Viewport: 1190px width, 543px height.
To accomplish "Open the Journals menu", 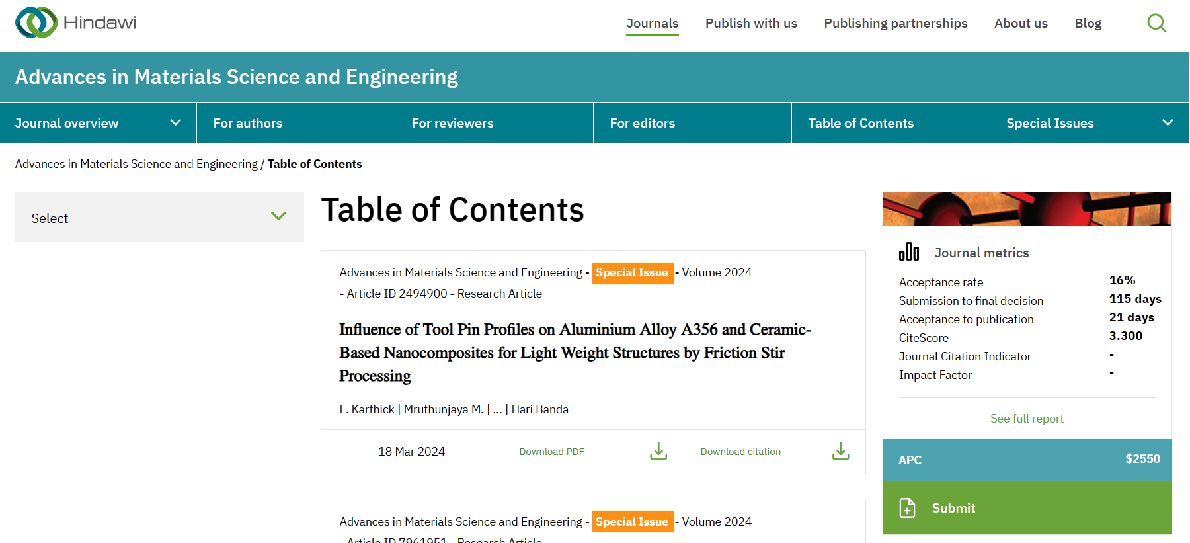I will 653,23.
